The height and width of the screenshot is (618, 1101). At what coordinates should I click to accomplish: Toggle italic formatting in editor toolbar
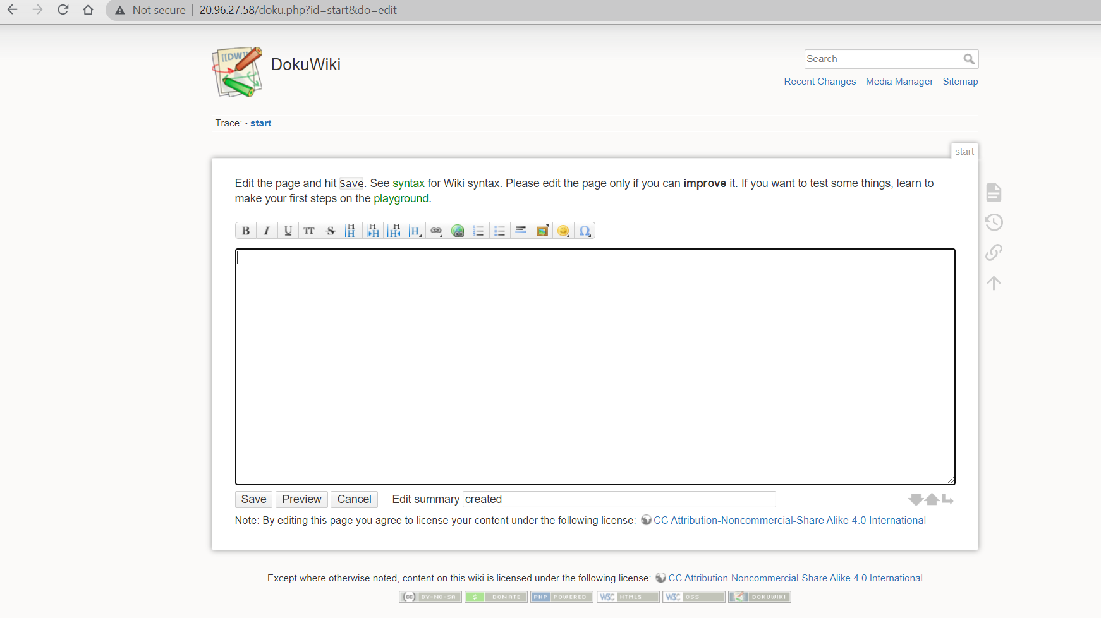click(267, 231)
